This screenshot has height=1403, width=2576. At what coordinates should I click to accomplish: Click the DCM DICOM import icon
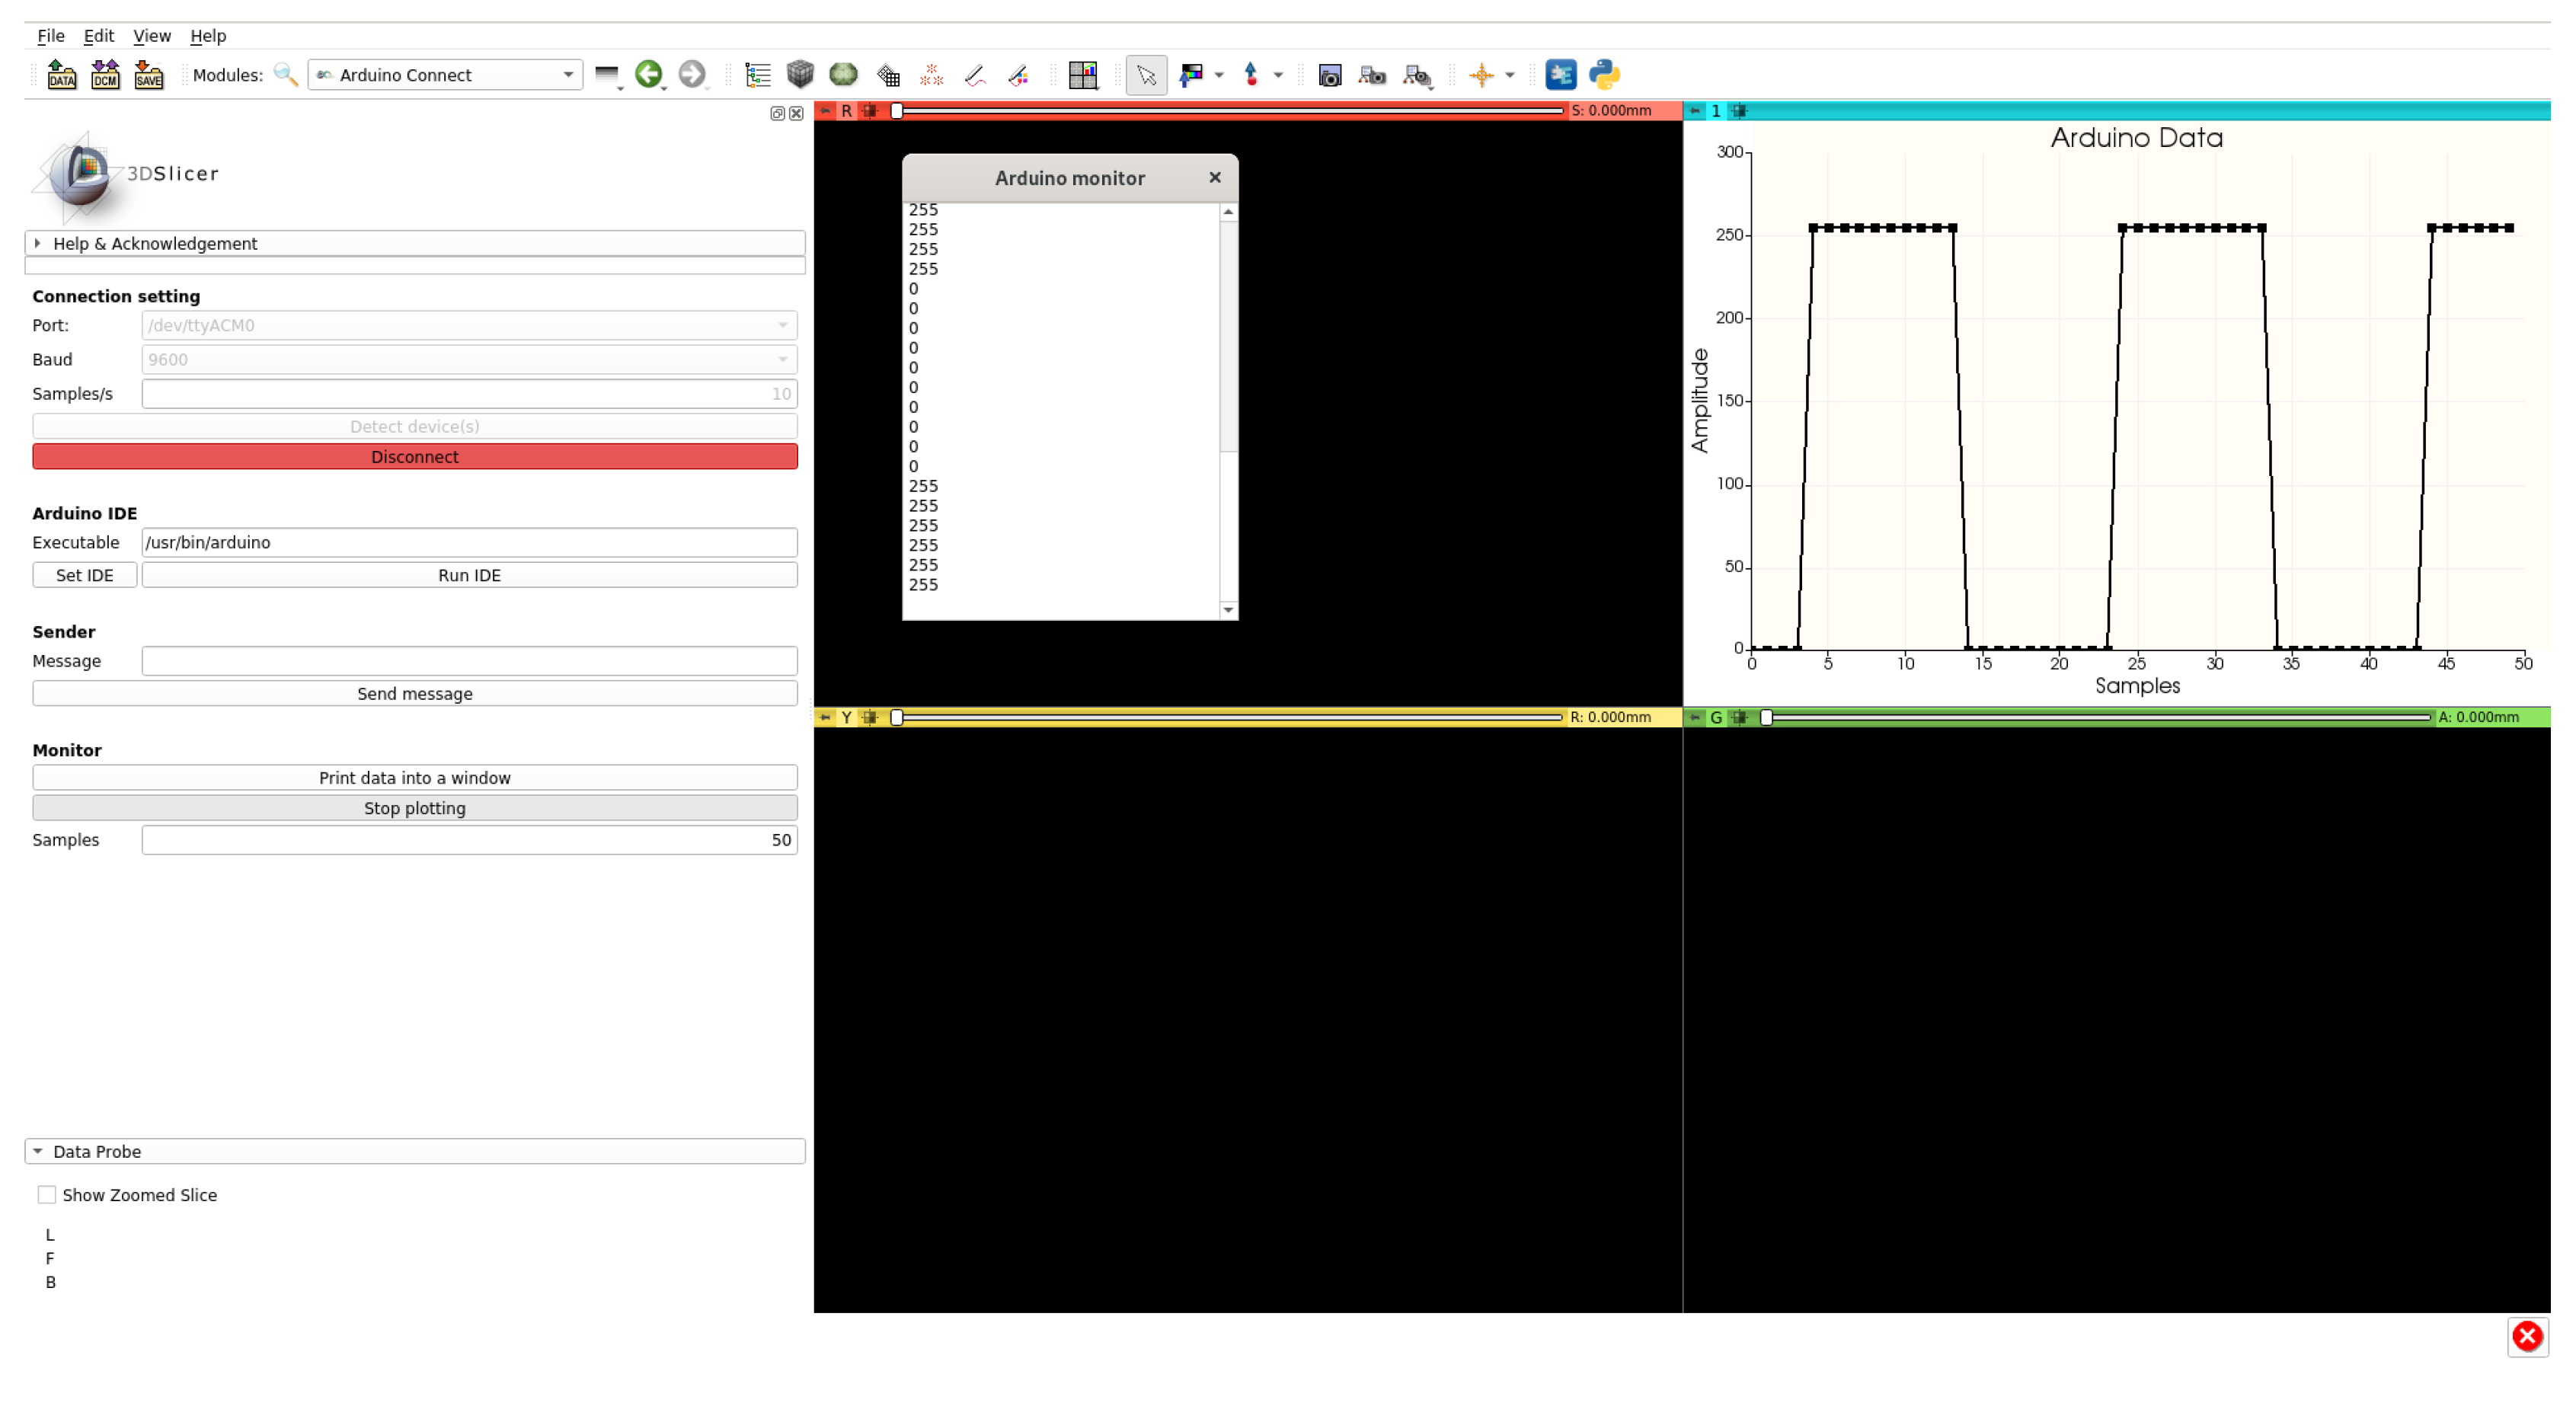click(105, 75)
